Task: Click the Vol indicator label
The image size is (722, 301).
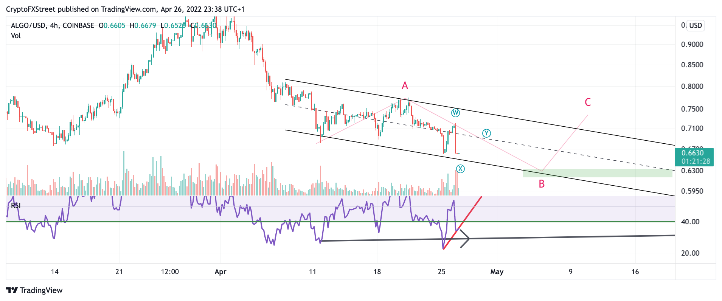Action: coord(16,36)
